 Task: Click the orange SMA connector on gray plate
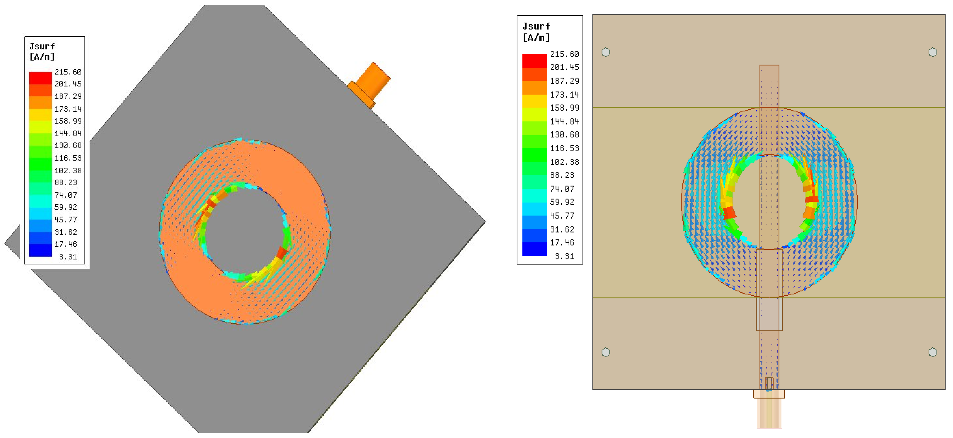[x=371, y=84]
